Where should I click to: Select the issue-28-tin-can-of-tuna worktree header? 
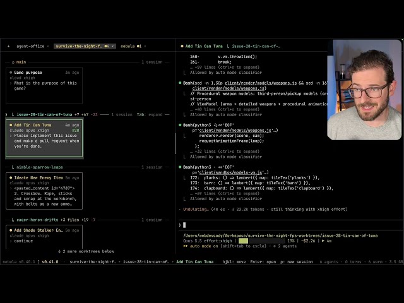coord(44,115)
